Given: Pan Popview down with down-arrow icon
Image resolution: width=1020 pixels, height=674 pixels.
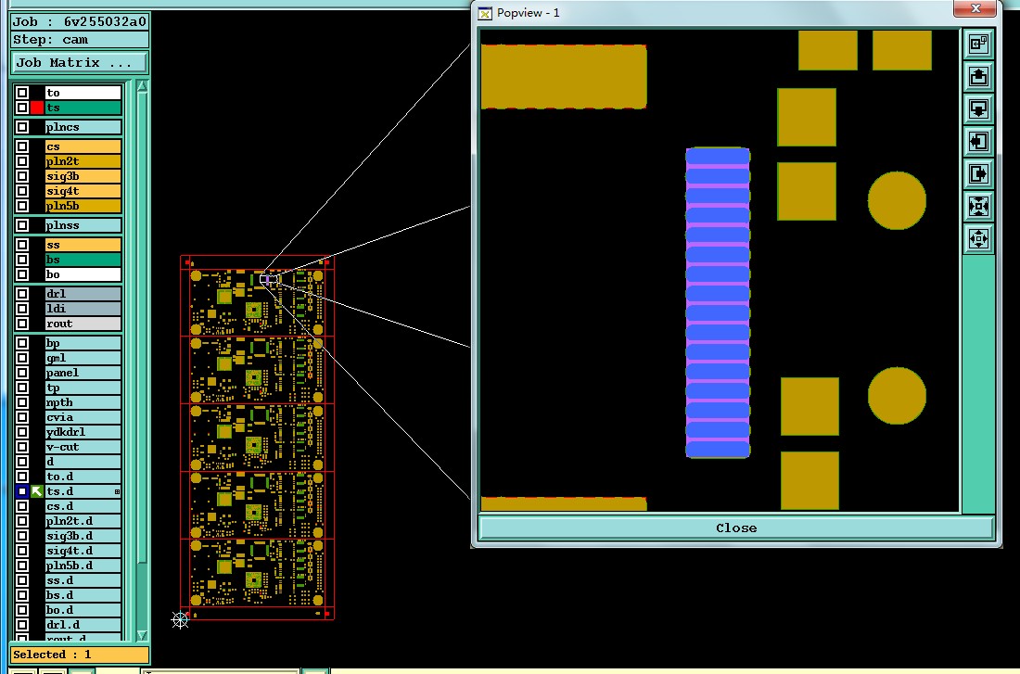Looking at the screenshot, I should 978,108.
